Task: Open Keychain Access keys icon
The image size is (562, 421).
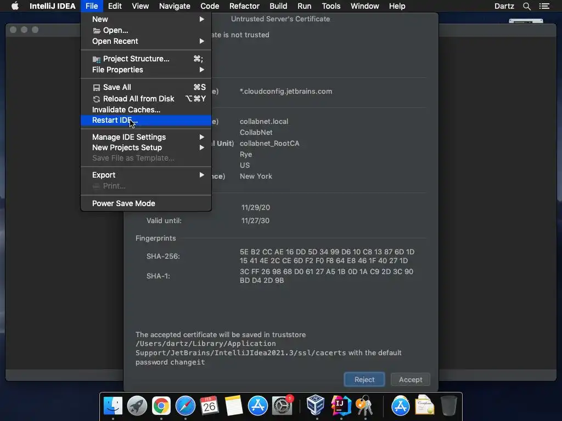Action: (x=364, y=406)
